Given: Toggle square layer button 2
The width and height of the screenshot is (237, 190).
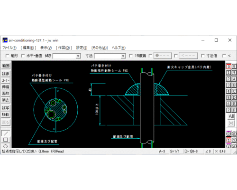Looking at the screenshot, I should 228,79.
